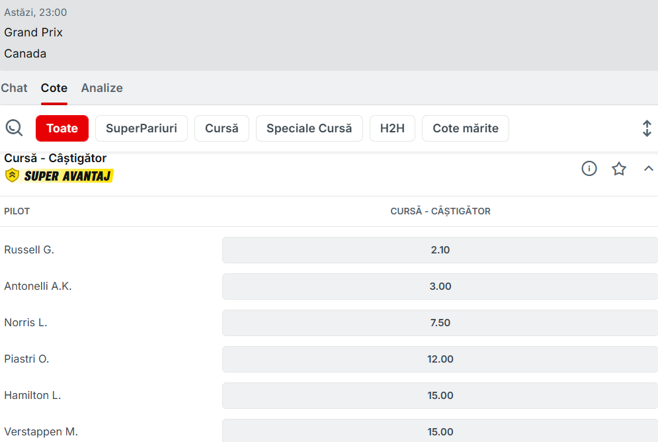Open the info icon for Cursă - Câștigător
Image resolution: width=658 pixels, height=442 pixels.
[x=589, y=168]
